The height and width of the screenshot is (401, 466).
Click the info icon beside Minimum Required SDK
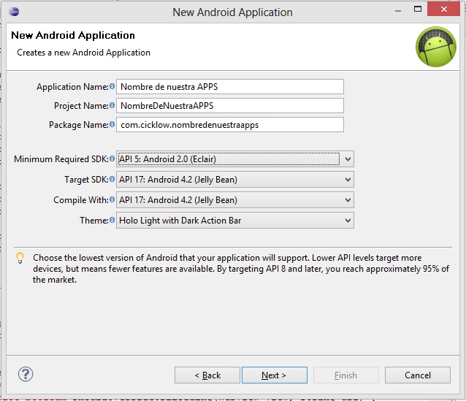[112, 159]
